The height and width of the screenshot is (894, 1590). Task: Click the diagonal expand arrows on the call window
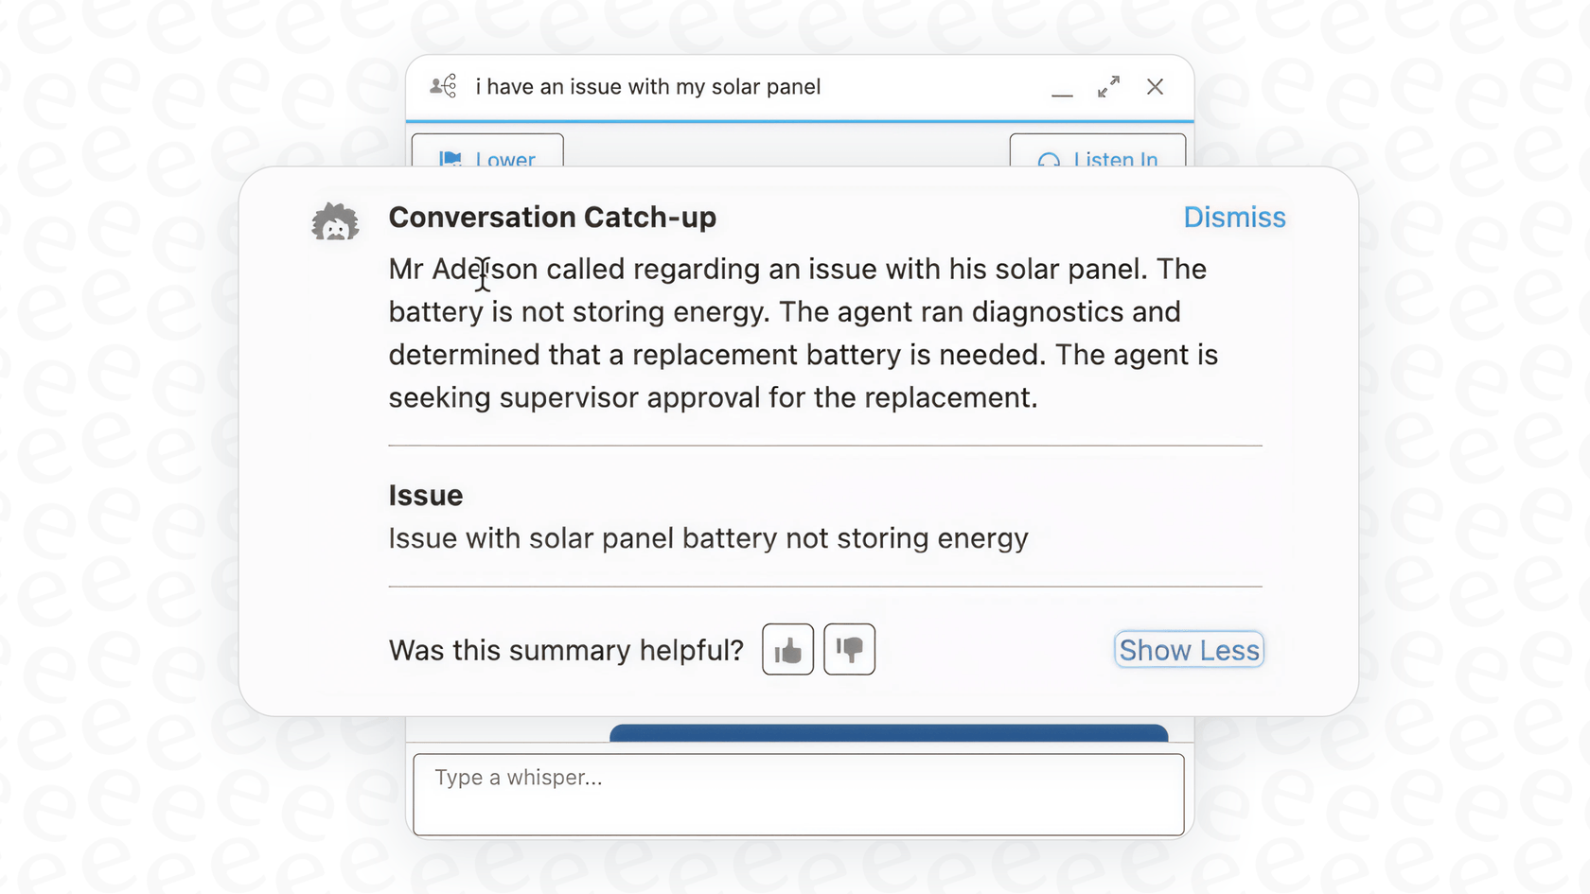coord(1108,86)
